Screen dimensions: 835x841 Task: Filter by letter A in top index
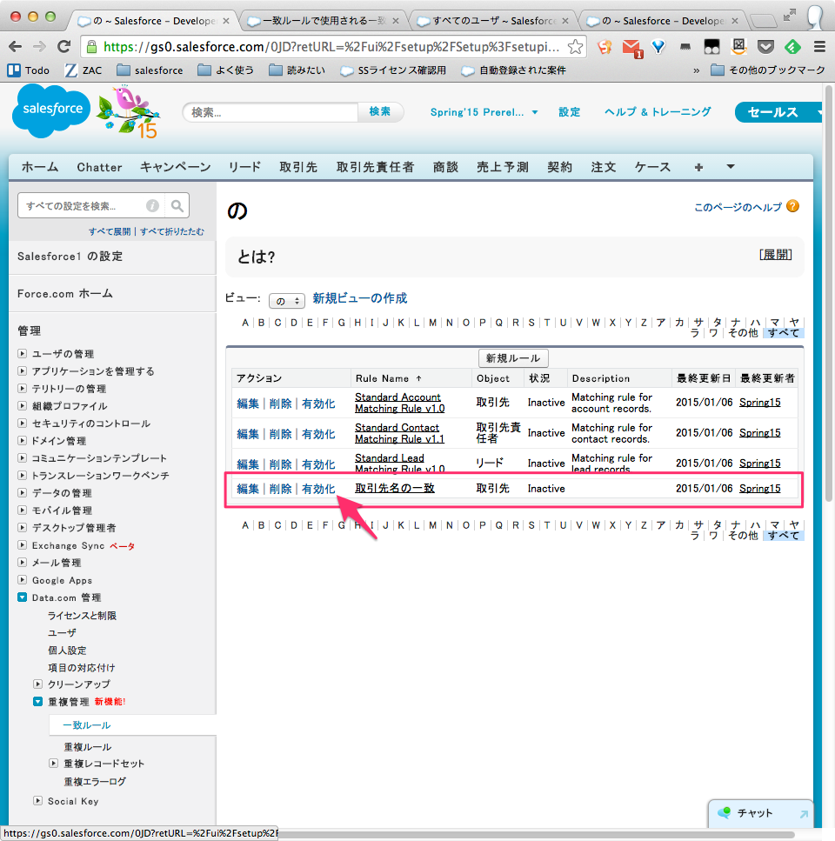pos(245,323)
